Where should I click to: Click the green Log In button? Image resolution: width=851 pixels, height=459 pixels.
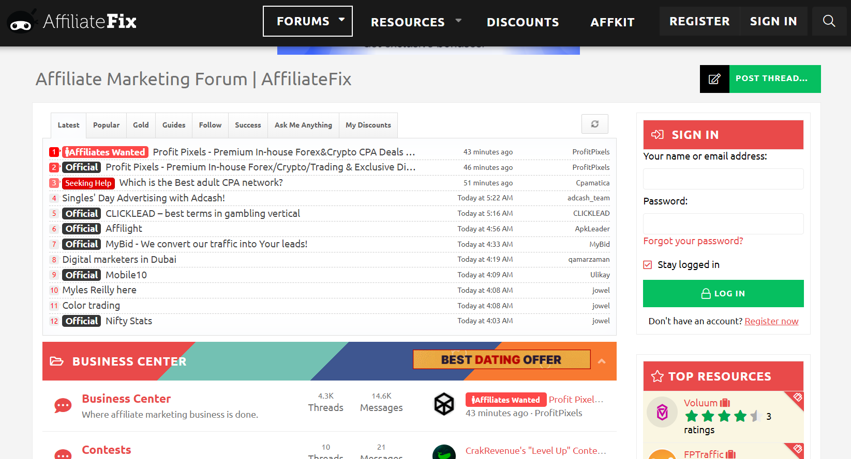click(x=723, y=293)
